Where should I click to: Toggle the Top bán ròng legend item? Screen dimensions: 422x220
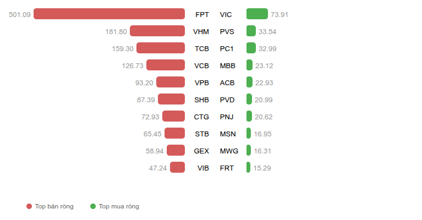pos(50,206)
